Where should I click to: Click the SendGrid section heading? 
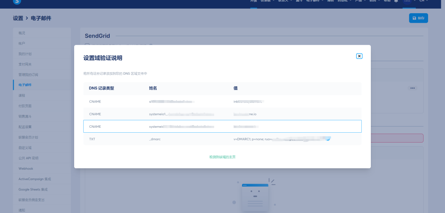click(x=97, y=36)
